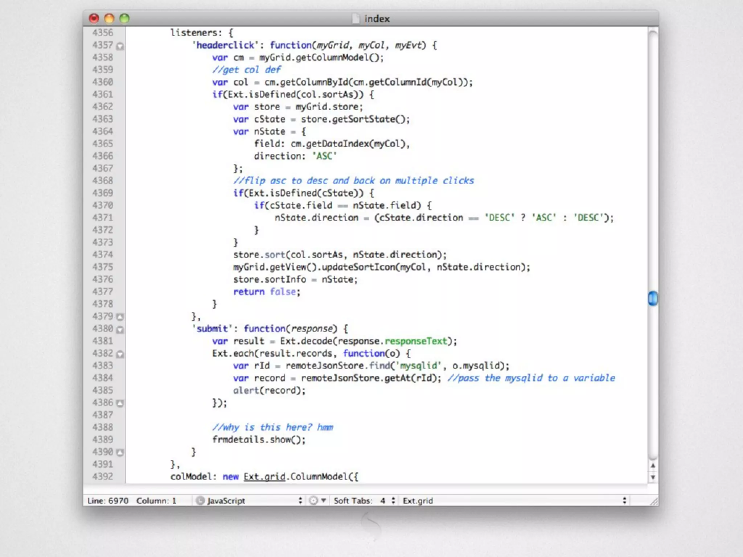Image resolution: width=743 pixels, height=557 pixels.
Task: Click 'store.sort' on line 4374
Action: pos(259,255)
